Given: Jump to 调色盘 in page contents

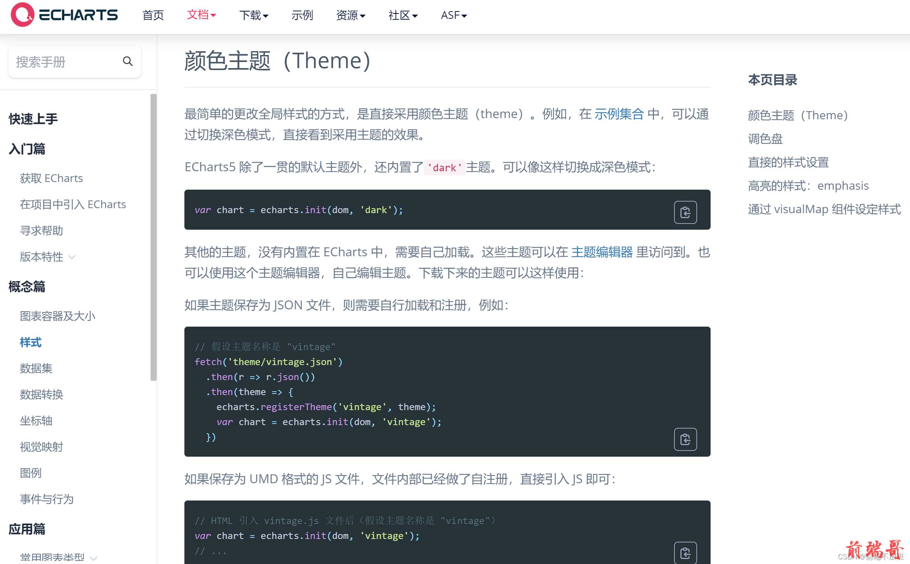Looking at the screenshot, I should point(765,138).
